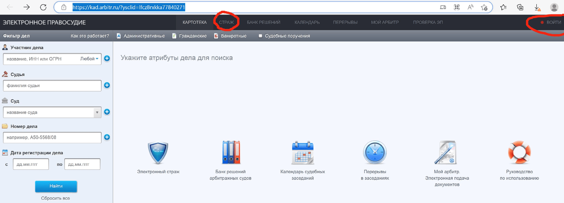The image size is (564, 203).
Task: Open the read aloud icon in address bar
Action: click(470, 7)
